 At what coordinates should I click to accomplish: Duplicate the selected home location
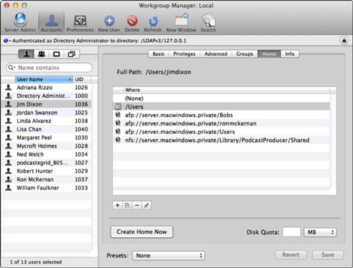pos(127,205)
